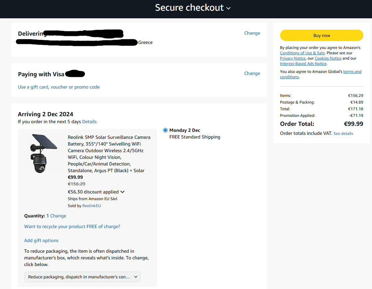The height and width of the screenshot is (289, 372).
Task: Click the Secure checkout chevron arrow
Action: click(x=228, y=8)
